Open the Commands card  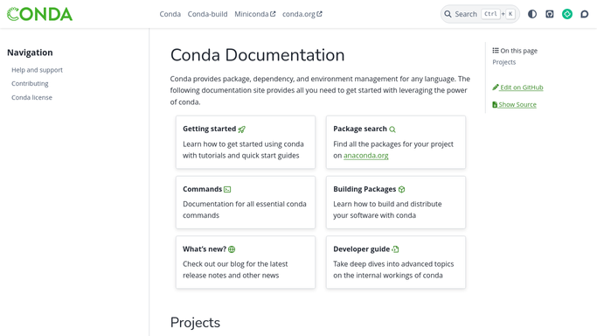coord(246,202)
